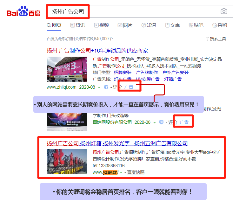The width and height of the screenshot is (233, 200).
Task: Open UV软膜广告 style link
Action: (148, 79)
